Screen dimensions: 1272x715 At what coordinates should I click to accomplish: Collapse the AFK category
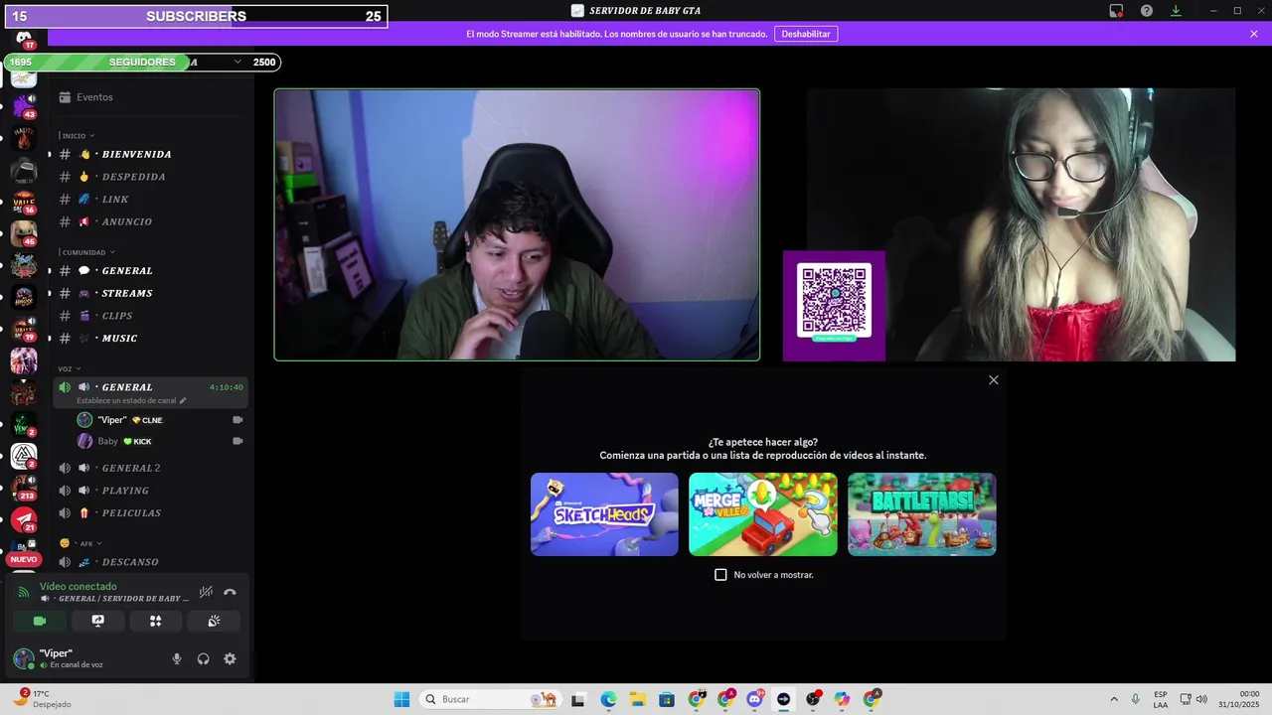point(80,543)
